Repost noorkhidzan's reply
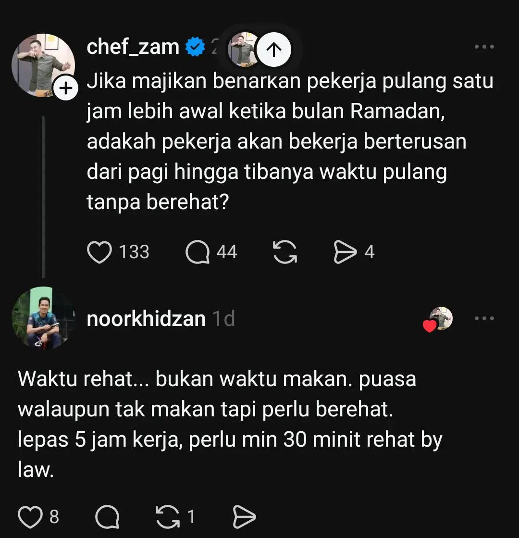 pyautogui.click(x=168, y=517)
